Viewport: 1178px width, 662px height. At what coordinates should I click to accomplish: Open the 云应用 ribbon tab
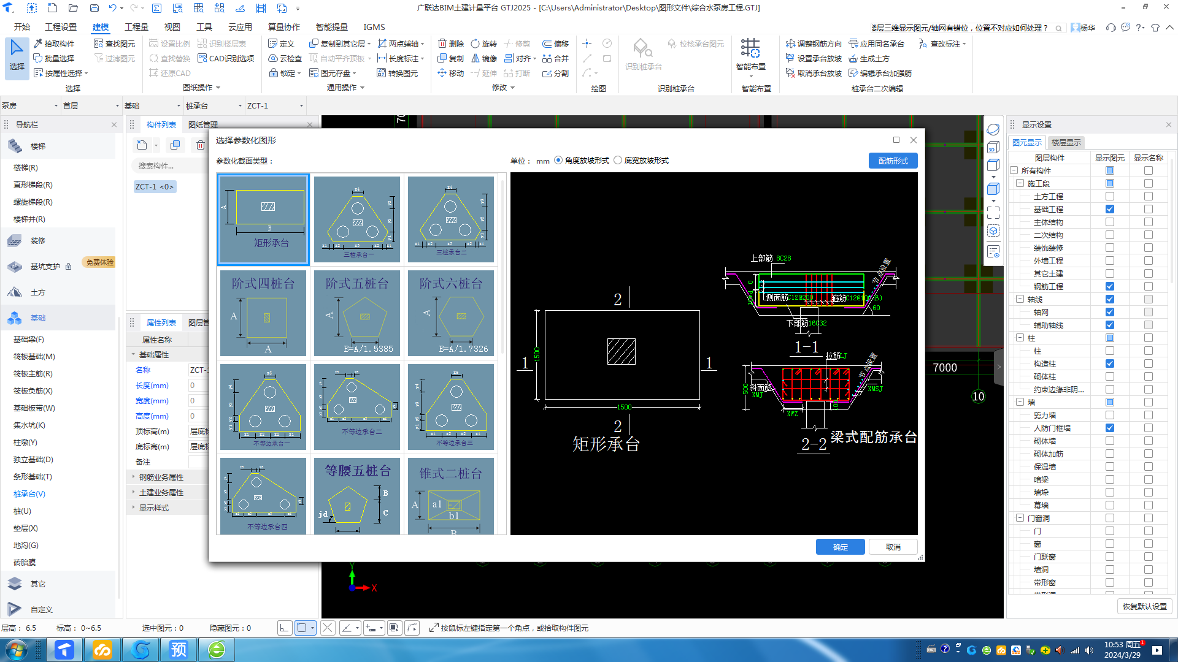click(240, 27)
